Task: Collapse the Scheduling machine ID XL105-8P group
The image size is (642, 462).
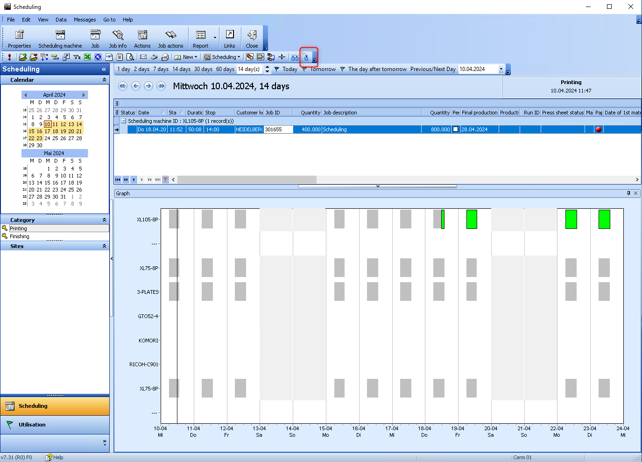Action: point(124,121)
